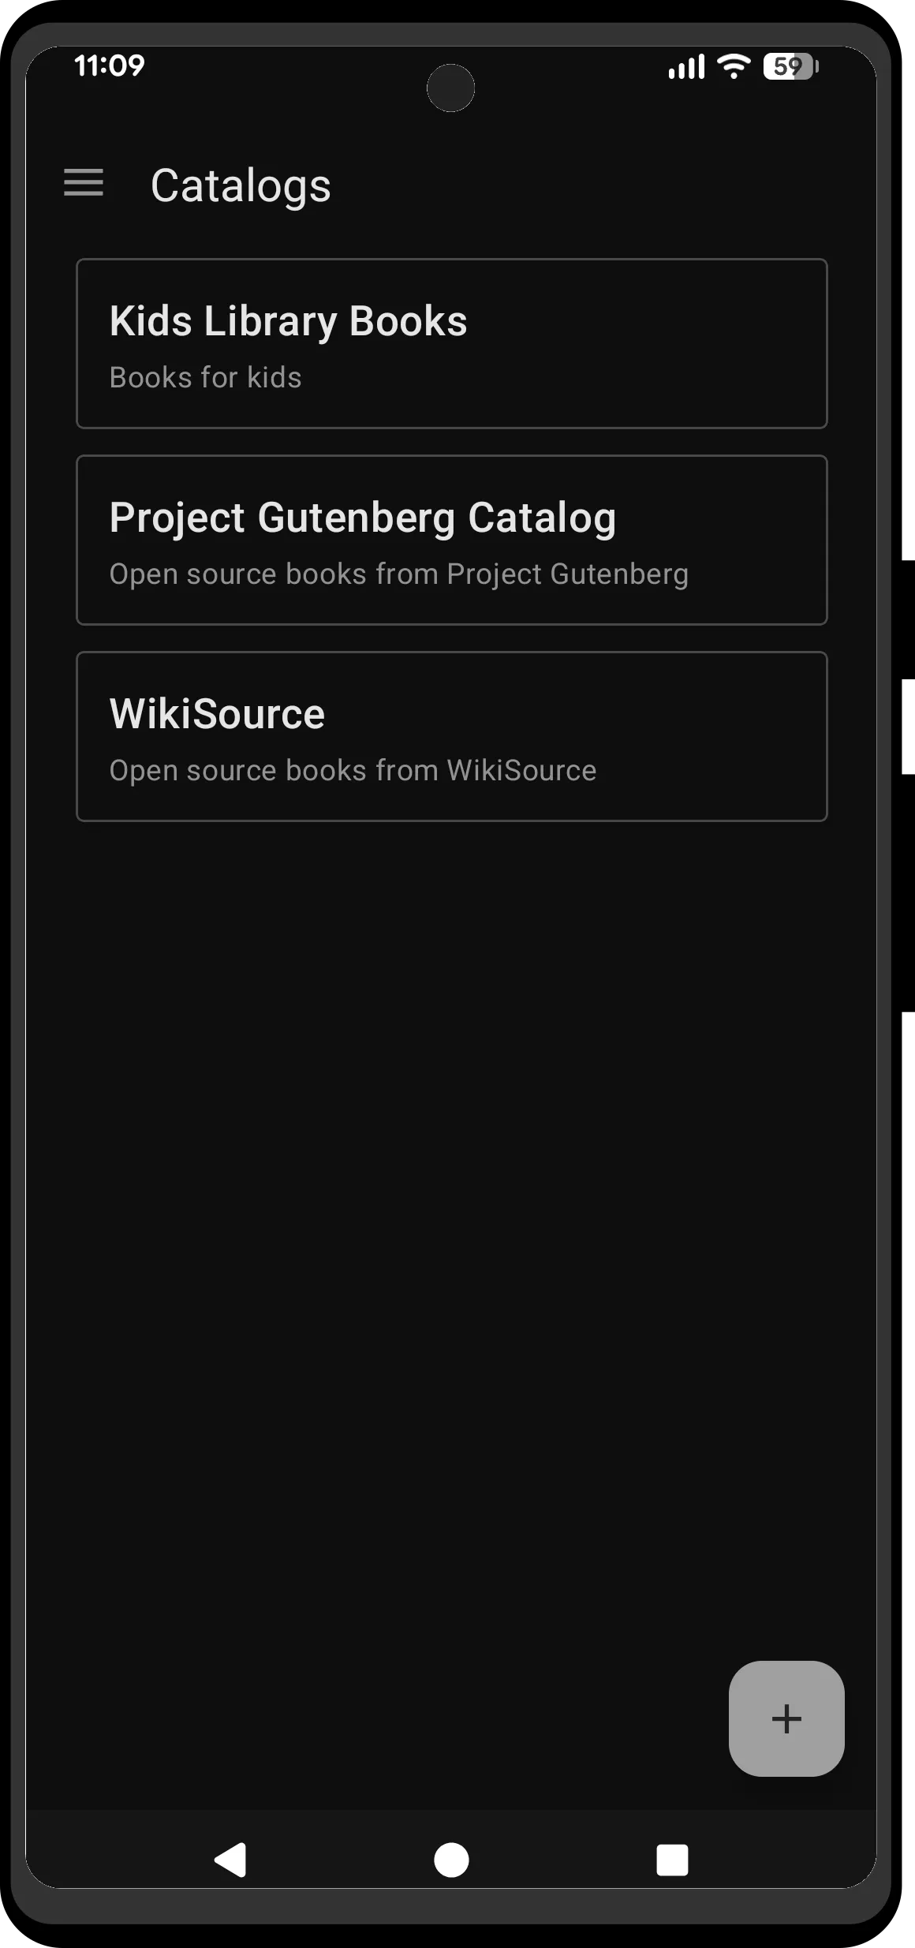Open recent apps with the square button
Image resolution: width=915 pixels, height=1948 pixels.
pyautogui.click(x=672, y=1860)
